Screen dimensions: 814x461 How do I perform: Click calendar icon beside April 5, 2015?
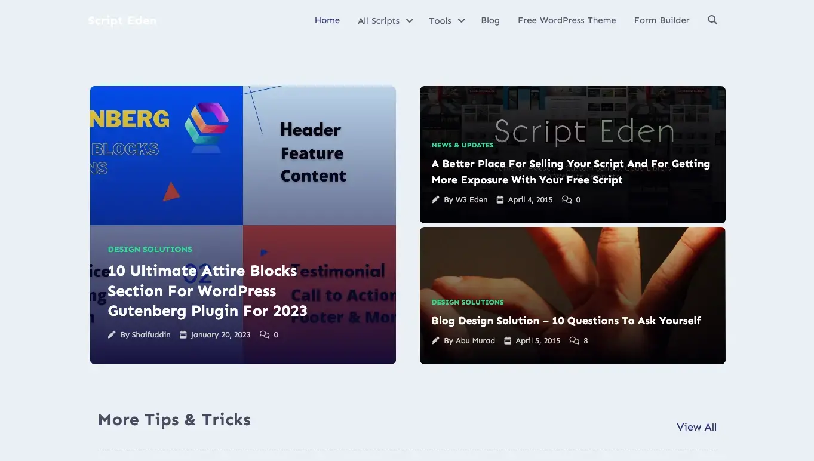508,341
